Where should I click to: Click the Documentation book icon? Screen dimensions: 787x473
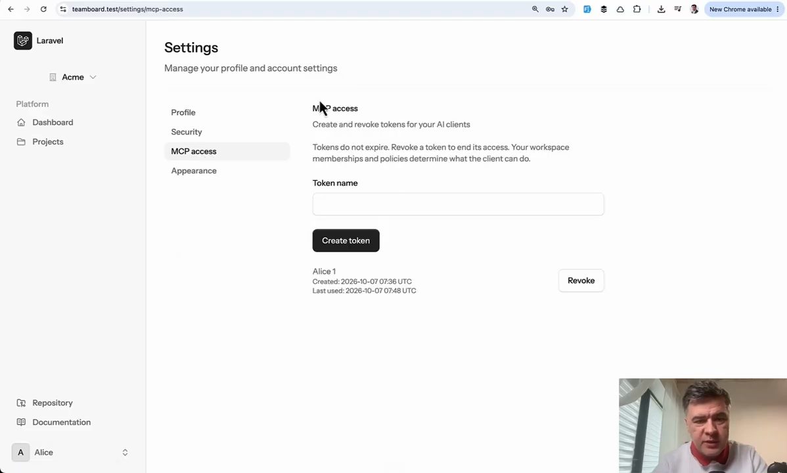point(21,422)
